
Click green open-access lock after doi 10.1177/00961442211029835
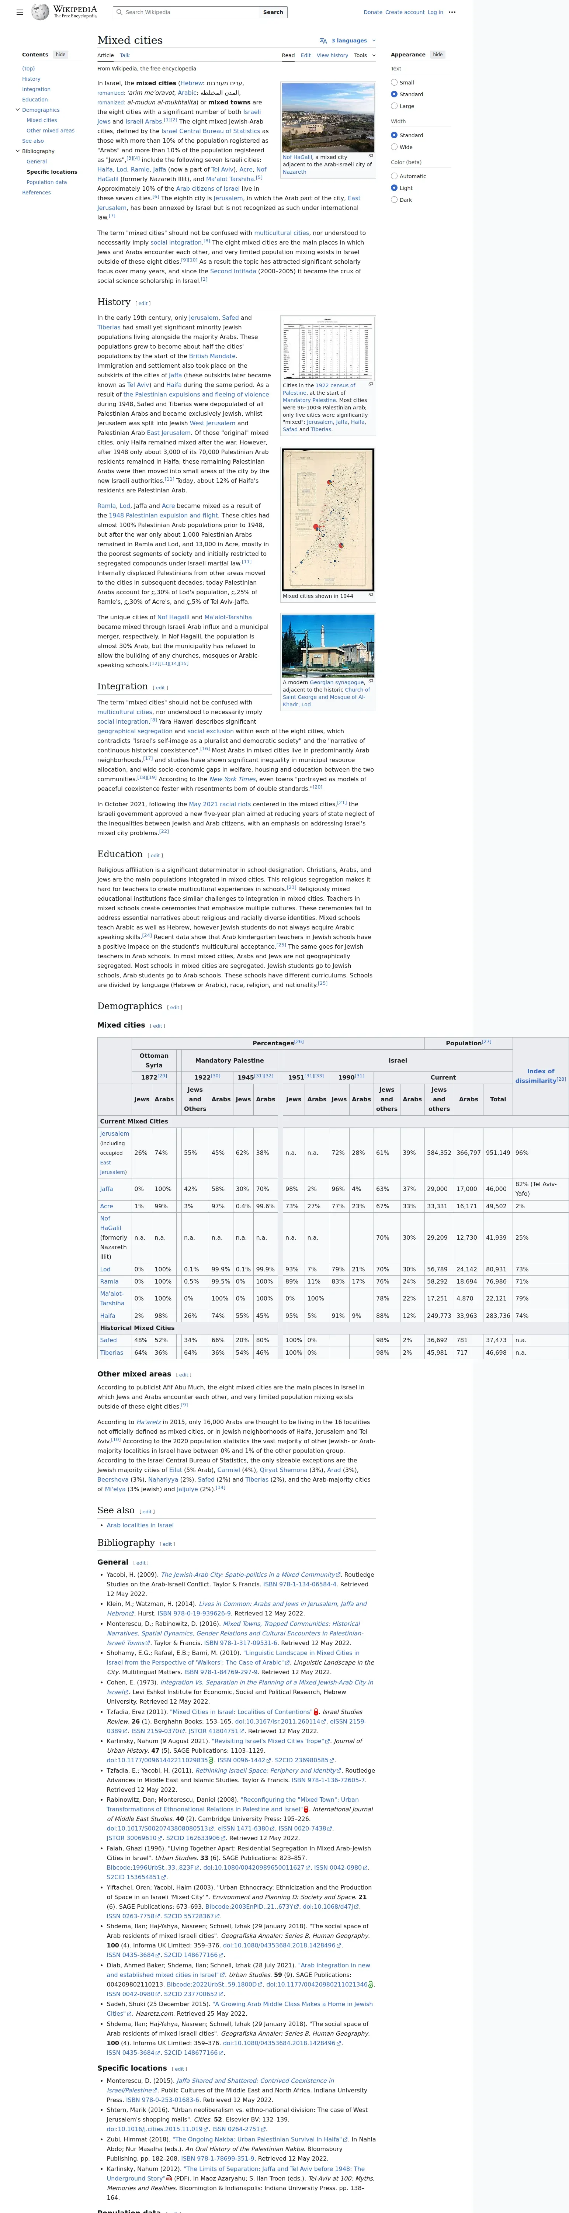point(211,1760)
